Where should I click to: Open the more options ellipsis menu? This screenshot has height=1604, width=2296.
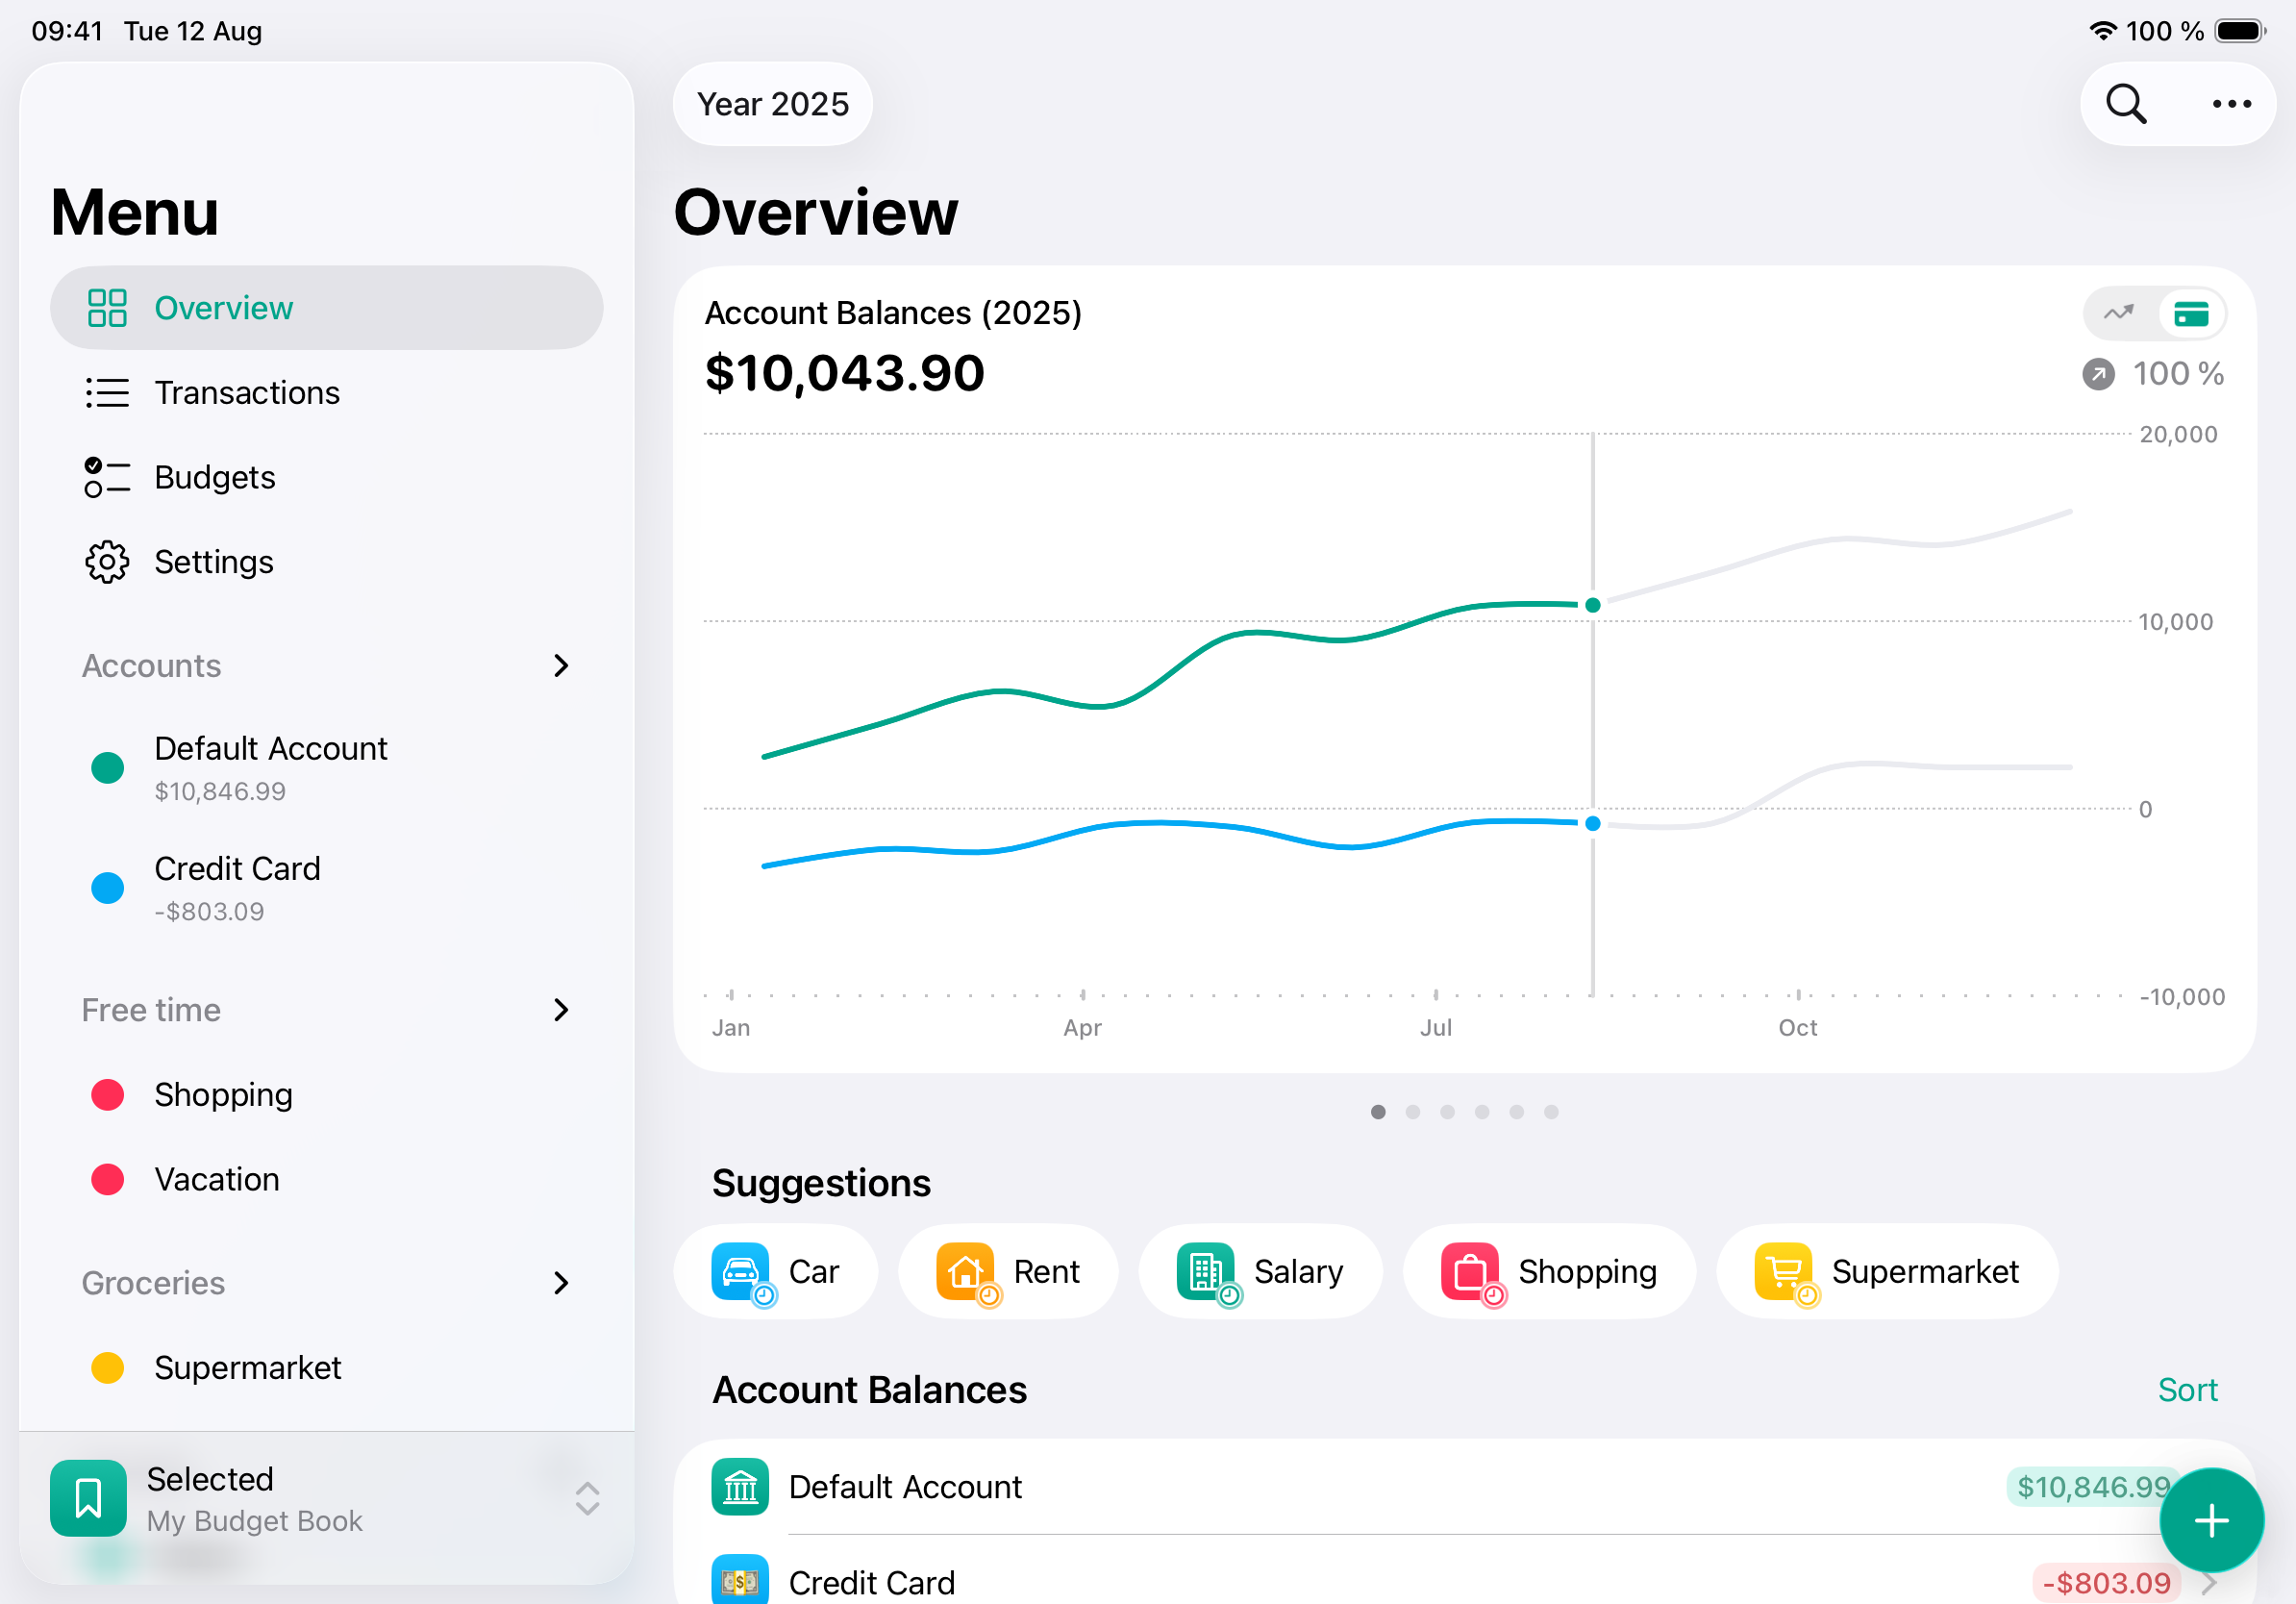(x=2231, y=103)
